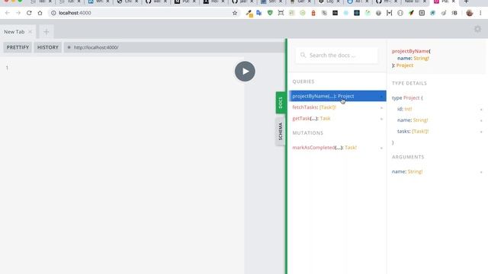The width and height of the screenshot is (488, 274).
Task: Run the query with the play button
Action: click(245, 72)
